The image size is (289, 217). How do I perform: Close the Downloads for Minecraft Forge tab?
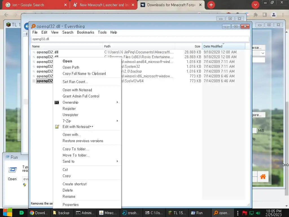click(200, 5)
